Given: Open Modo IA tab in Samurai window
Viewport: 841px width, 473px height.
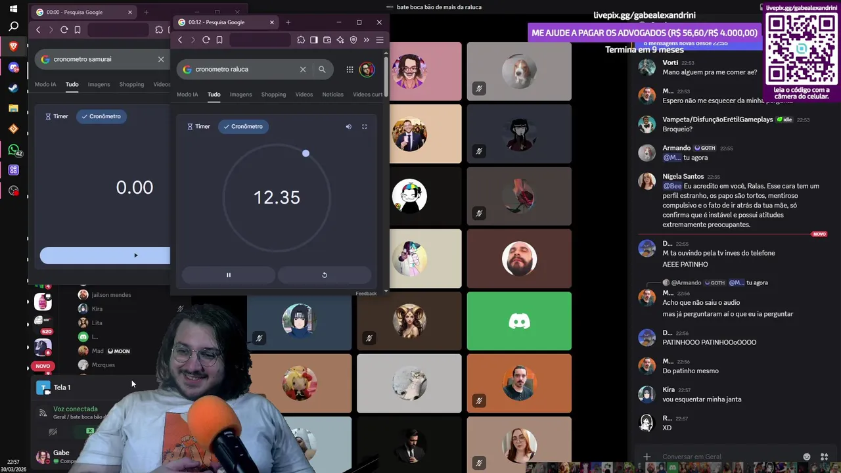Looking at the screenshot, I should [45, 85].
